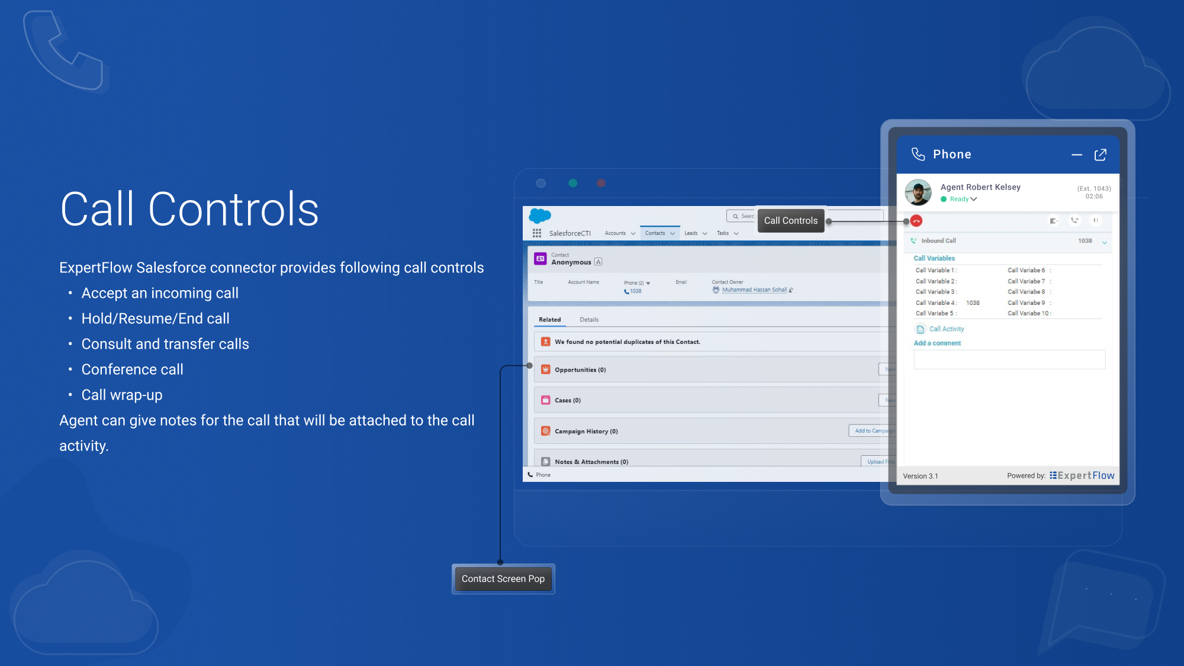Switch to the Details tab
1184x666 pixels.
588,320
